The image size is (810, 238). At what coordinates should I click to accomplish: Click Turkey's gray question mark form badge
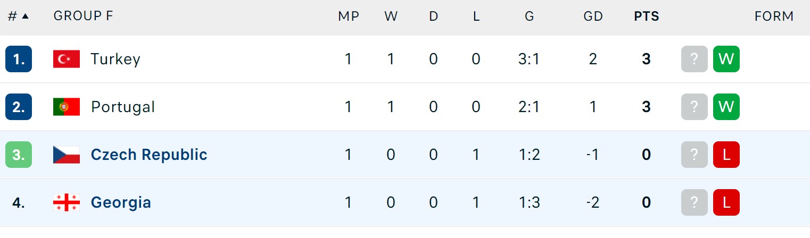(695, 59)
